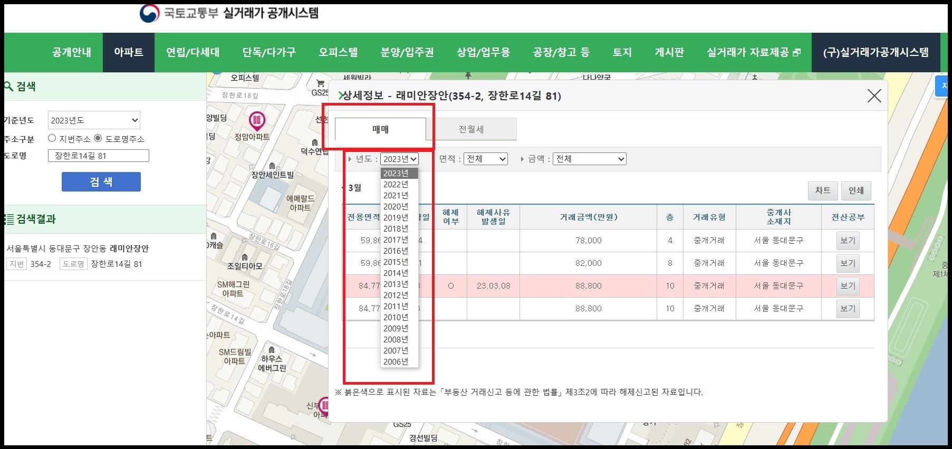Click 보기 in last 88,800 row
This screenshot has width=952, height=449.
coord(848,309)
